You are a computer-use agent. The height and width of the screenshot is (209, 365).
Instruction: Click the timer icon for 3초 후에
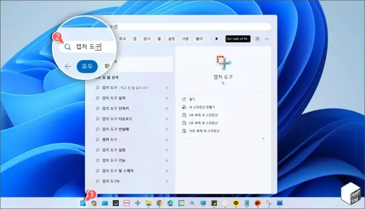(184, 115)
